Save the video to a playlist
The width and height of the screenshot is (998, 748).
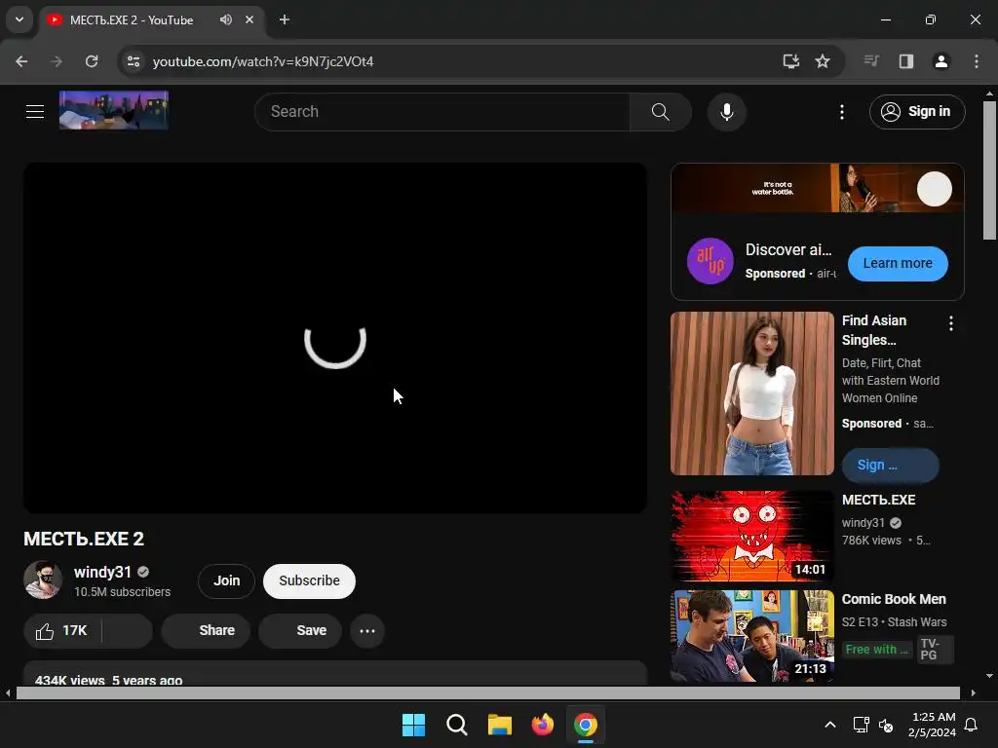tap(300, 631)
